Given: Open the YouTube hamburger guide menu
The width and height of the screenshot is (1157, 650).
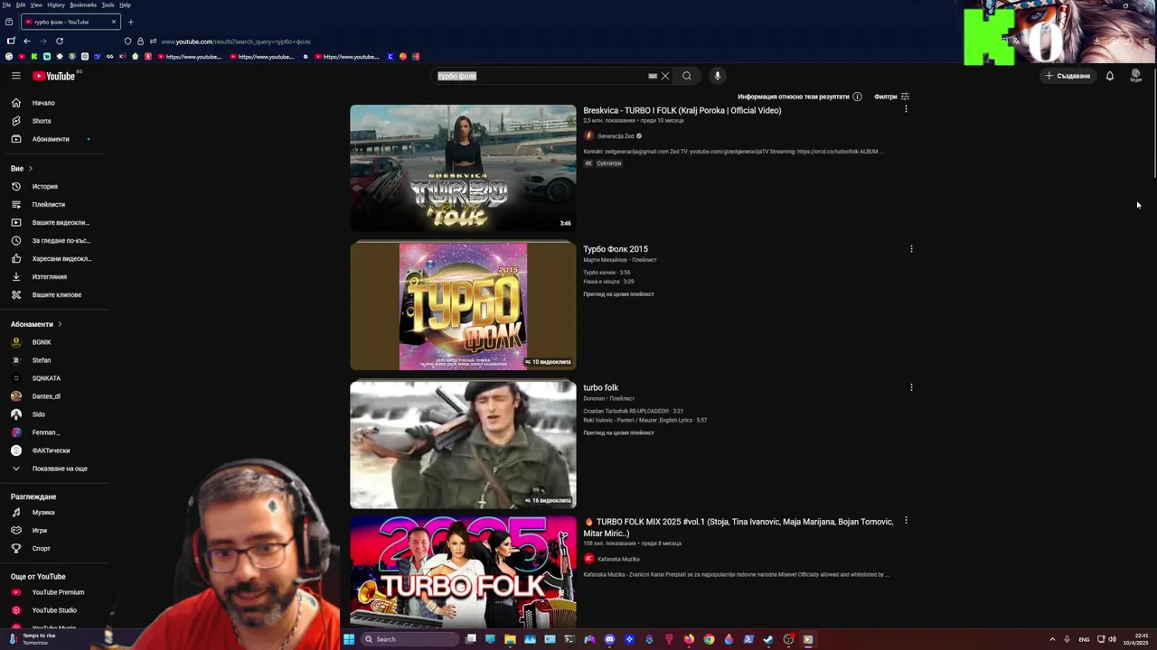Looking at the screenshot, I should [16, 76].
